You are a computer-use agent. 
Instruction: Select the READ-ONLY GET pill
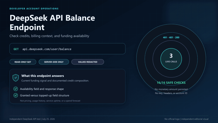[x=23, y=62]
